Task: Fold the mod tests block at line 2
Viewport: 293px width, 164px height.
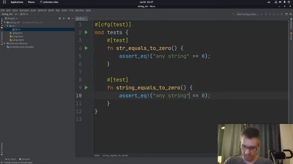Action: [92, 32]
